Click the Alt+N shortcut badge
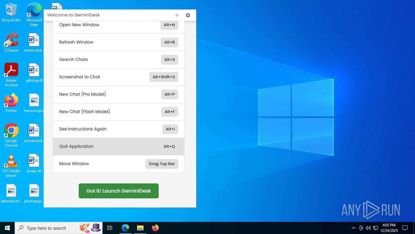The width and height of the screenshot is (415, 234). click(x=169, y=25)
